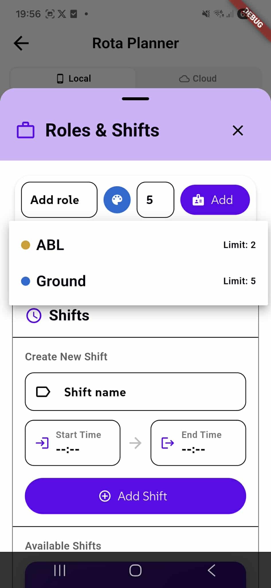Close the Roles & Shifts sheet
Image resolution: width=271 pixels, height=588 pixels.
tap(238, 130)
